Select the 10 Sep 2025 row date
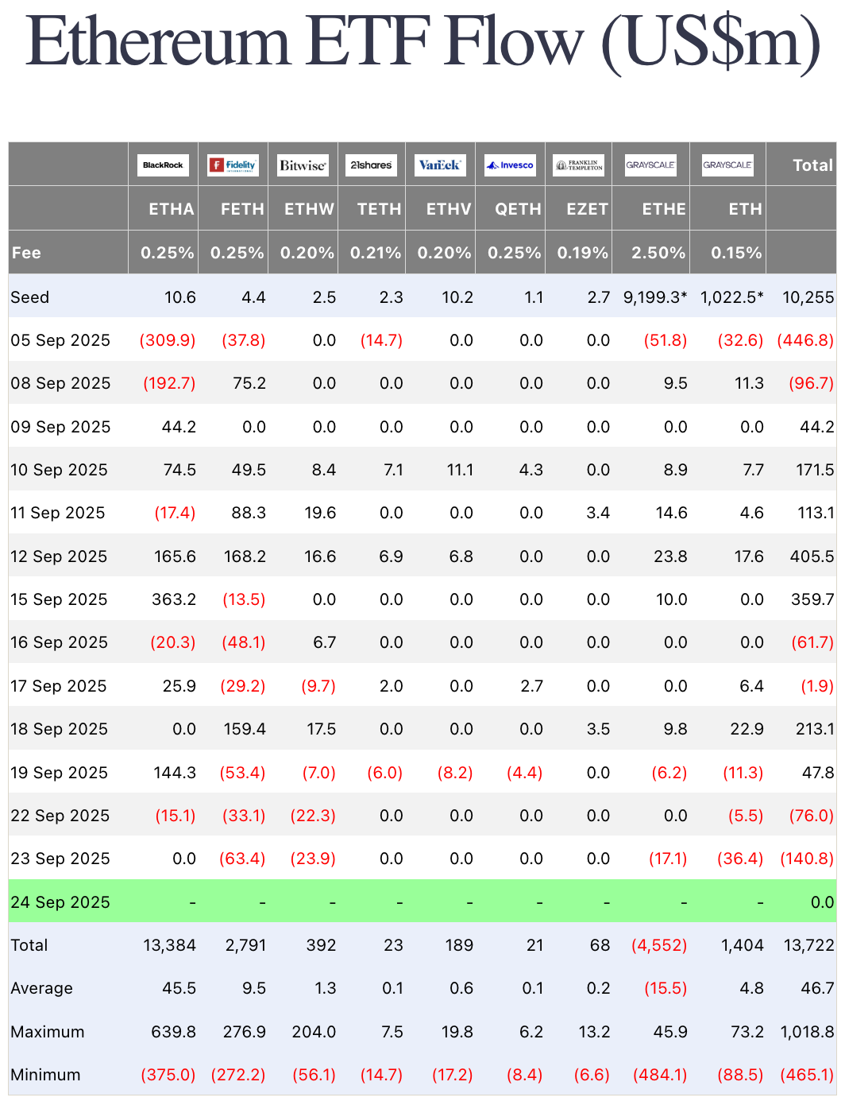Screen dimensions: 845x1105 [x=59, y=470]
